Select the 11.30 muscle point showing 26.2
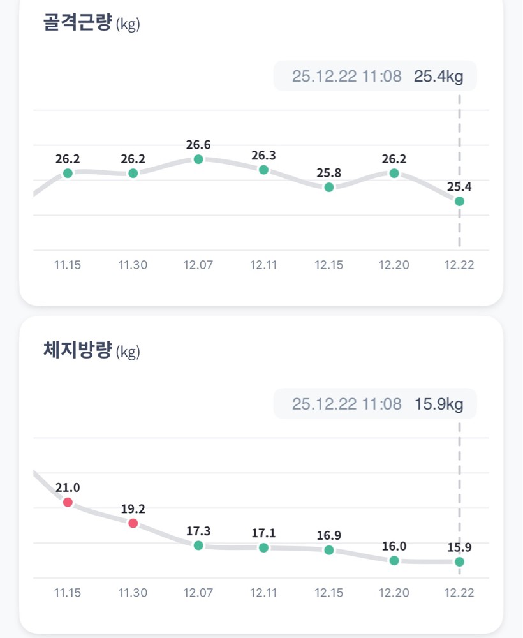 click(x=133, y=174)
